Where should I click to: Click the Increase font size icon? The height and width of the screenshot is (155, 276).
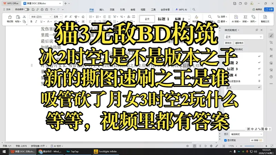tap(66, 17)
